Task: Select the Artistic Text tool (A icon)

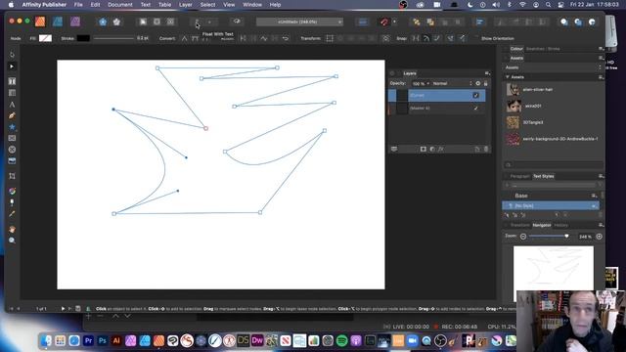Action: [x=12, y=105]
